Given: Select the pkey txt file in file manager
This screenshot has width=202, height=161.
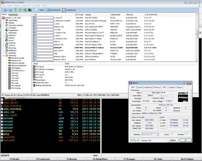Looking at the screenshot, I should [x=50, y=134].
